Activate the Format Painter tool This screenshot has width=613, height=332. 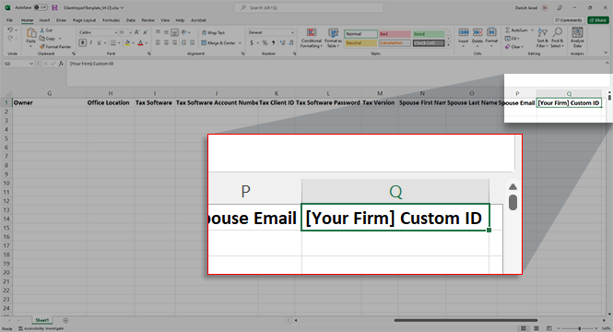[55, 46]
